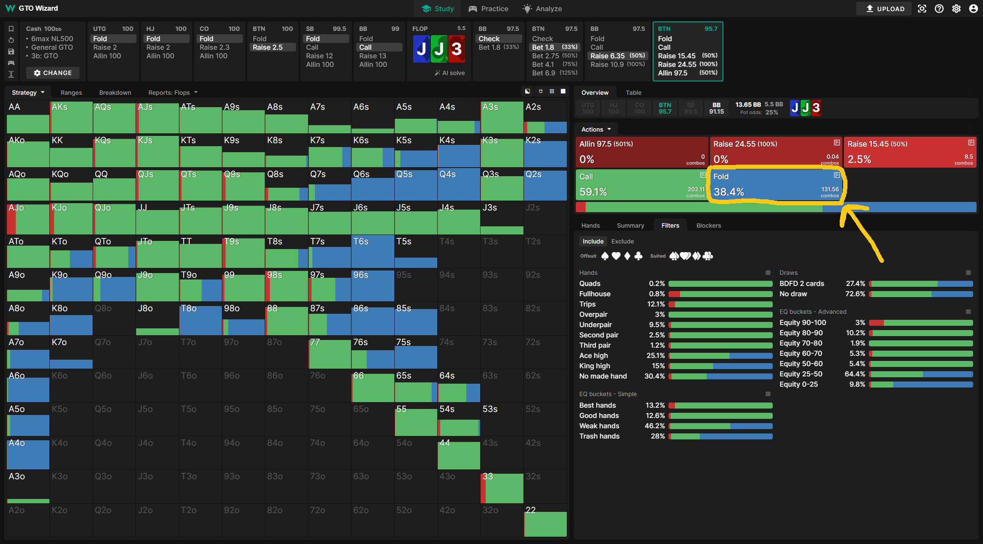This screenshot has height=544, width=983.
Task: Select the offsuit spade filter icon
Action: (x=605, y=256)
